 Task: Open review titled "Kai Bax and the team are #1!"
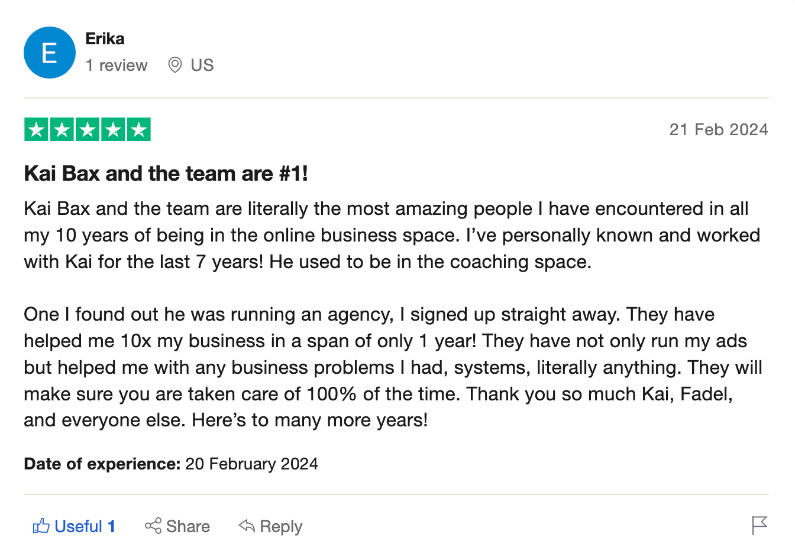click(x=166, y=174)
